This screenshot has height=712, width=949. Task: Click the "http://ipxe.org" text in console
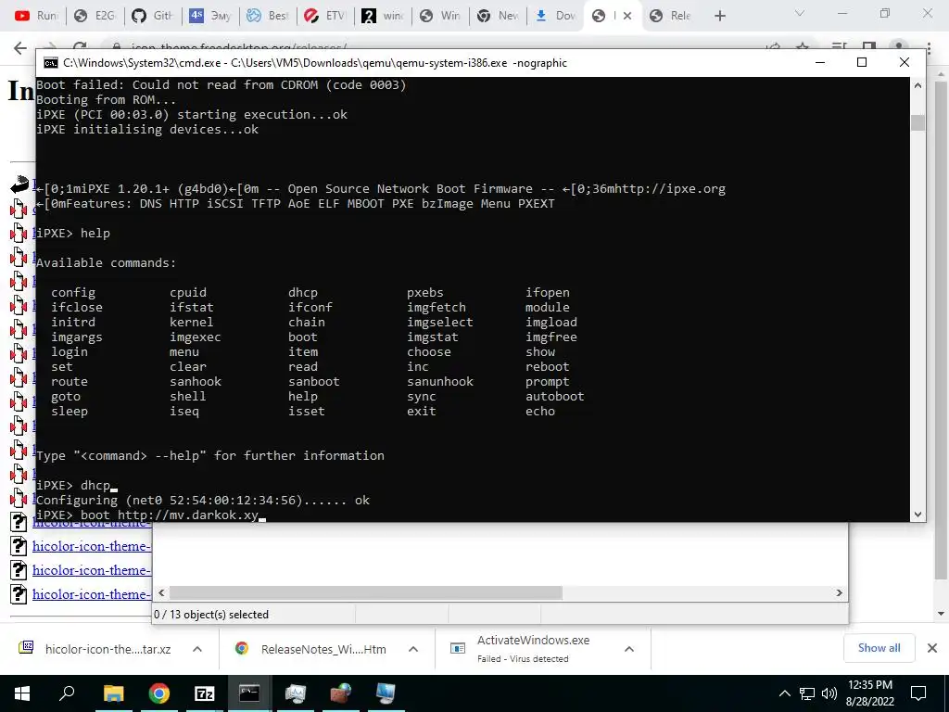[x=669, y=189]
